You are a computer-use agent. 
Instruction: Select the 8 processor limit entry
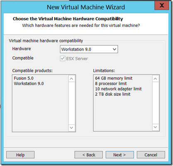coord(111,83)
